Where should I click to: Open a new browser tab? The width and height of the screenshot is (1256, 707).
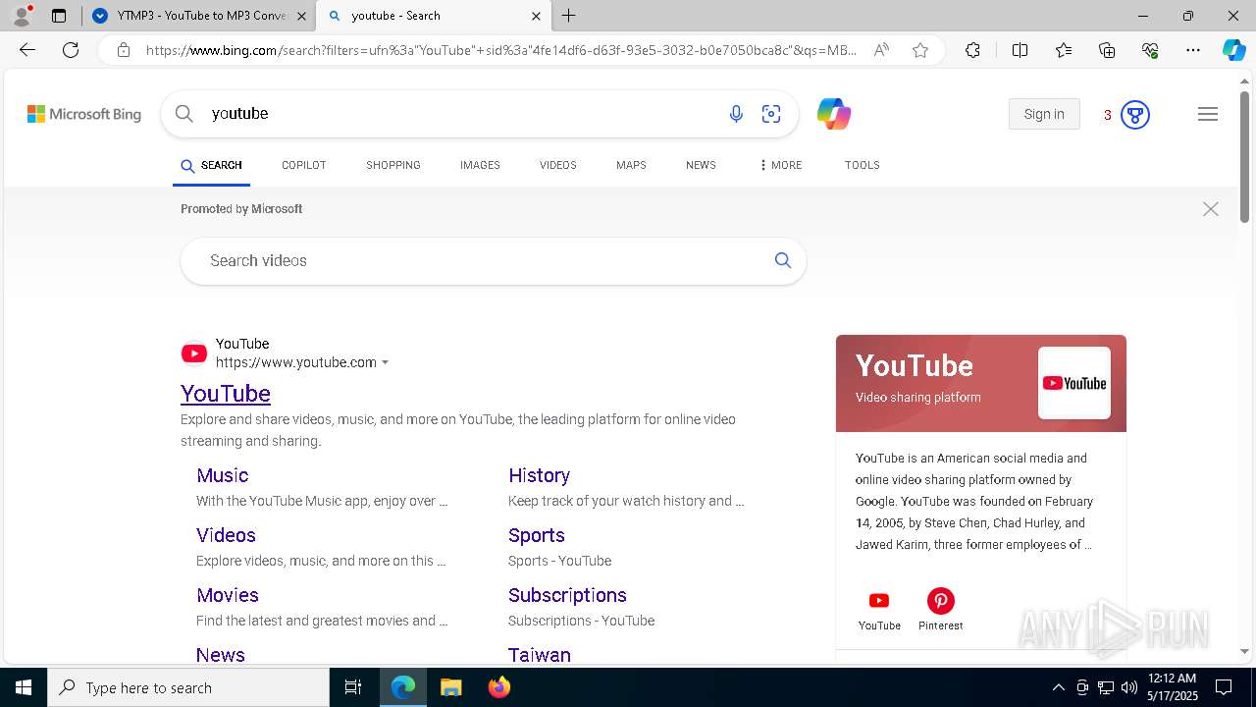569,16
